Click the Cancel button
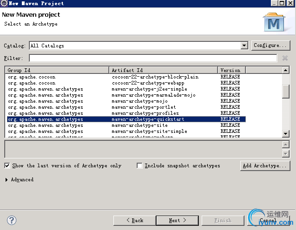296x230 pixels. tap(268, 220)
